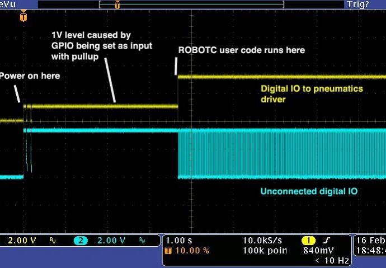Click the bandwidth limit icon beside channel 2
The height and width of the screenshot is (268, 386).
[x=142, y=241]
